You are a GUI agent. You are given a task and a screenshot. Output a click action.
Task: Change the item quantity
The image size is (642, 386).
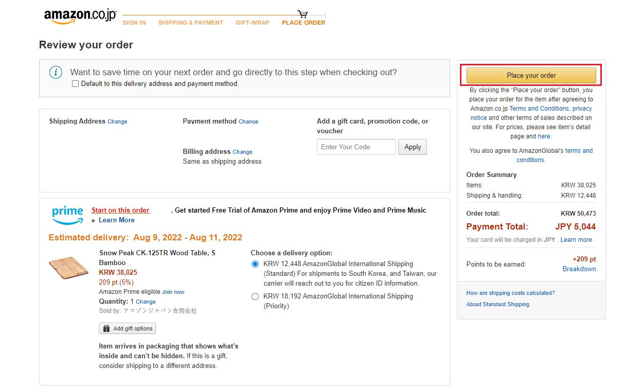(146, 302)
